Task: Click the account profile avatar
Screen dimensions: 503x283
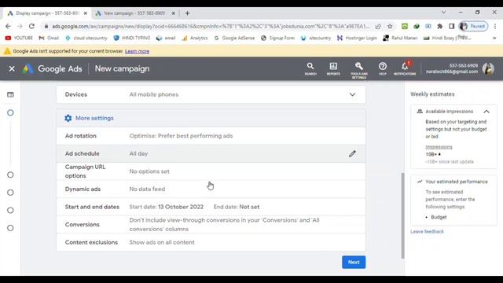Action: pos(488,68)
